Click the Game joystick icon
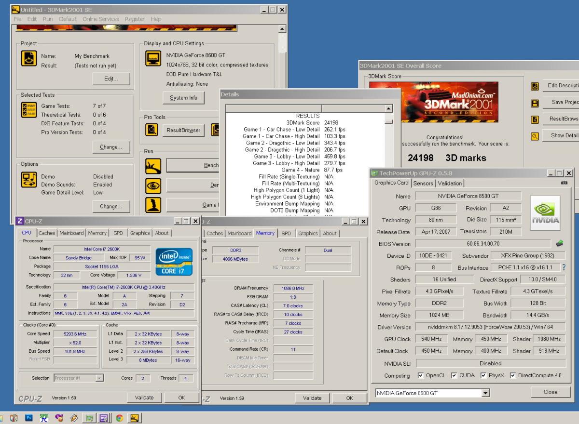 (x=153, y=205)
